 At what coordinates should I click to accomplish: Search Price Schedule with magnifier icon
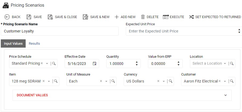tap(54, 64)
